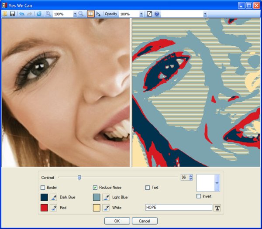Uncheck the Reduce Noise checkbox
This screenshot has height=229, width=262.
tap(95, 188)
